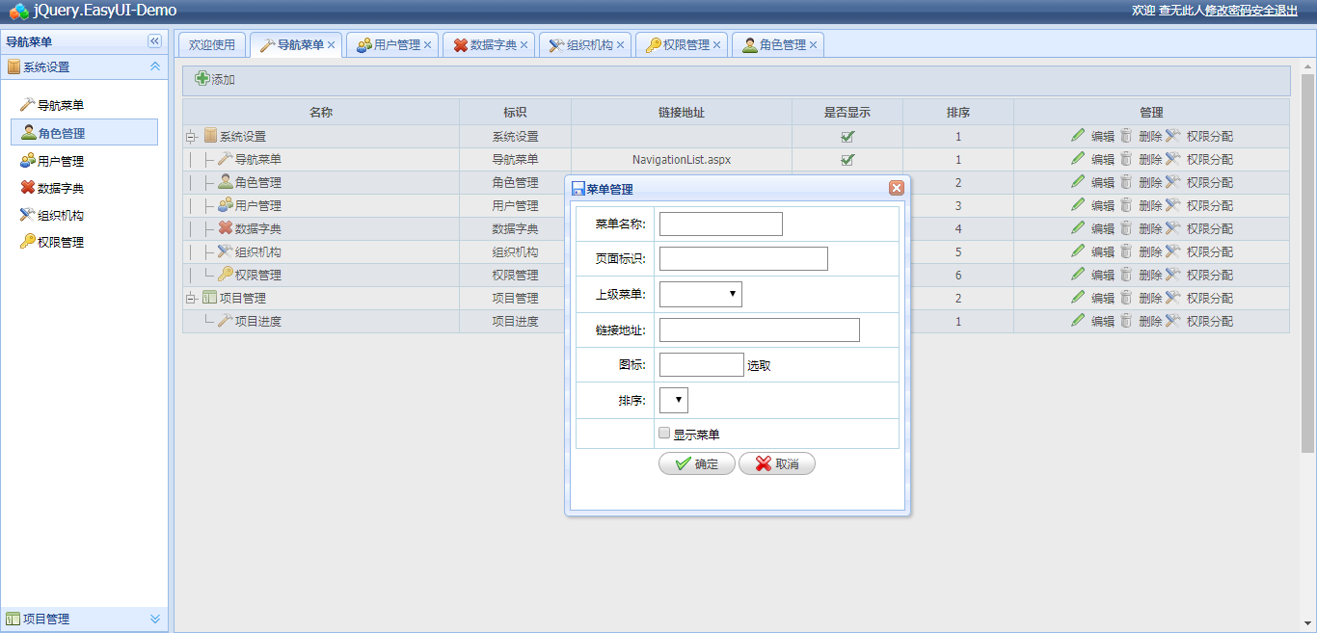Screen dimensions: 1317x633
Task: Click the key icon beside 权限管理 row
Action: click(x=226, y=275)
